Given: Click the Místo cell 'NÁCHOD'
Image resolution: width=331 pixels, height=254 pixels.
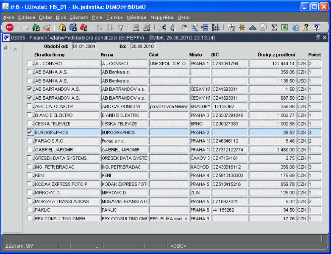Looking at the screenshot, I should click(200, 167).
